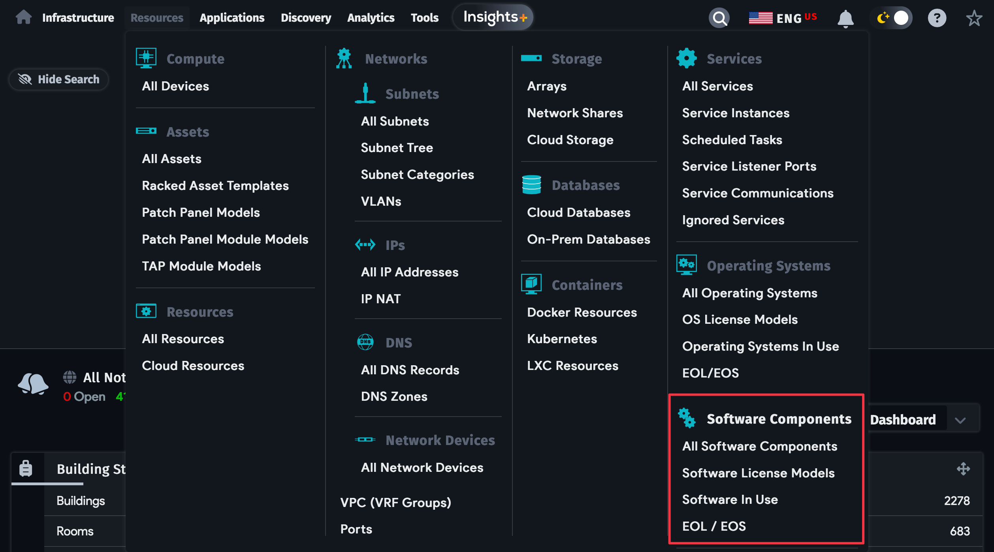
Task: Click the Assets section icon
Action: pos(146,131)
